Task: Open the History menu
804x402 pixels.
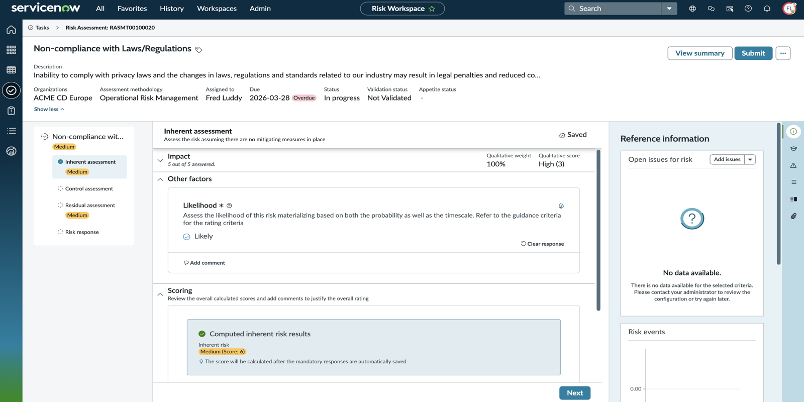Action: point(172,9)
